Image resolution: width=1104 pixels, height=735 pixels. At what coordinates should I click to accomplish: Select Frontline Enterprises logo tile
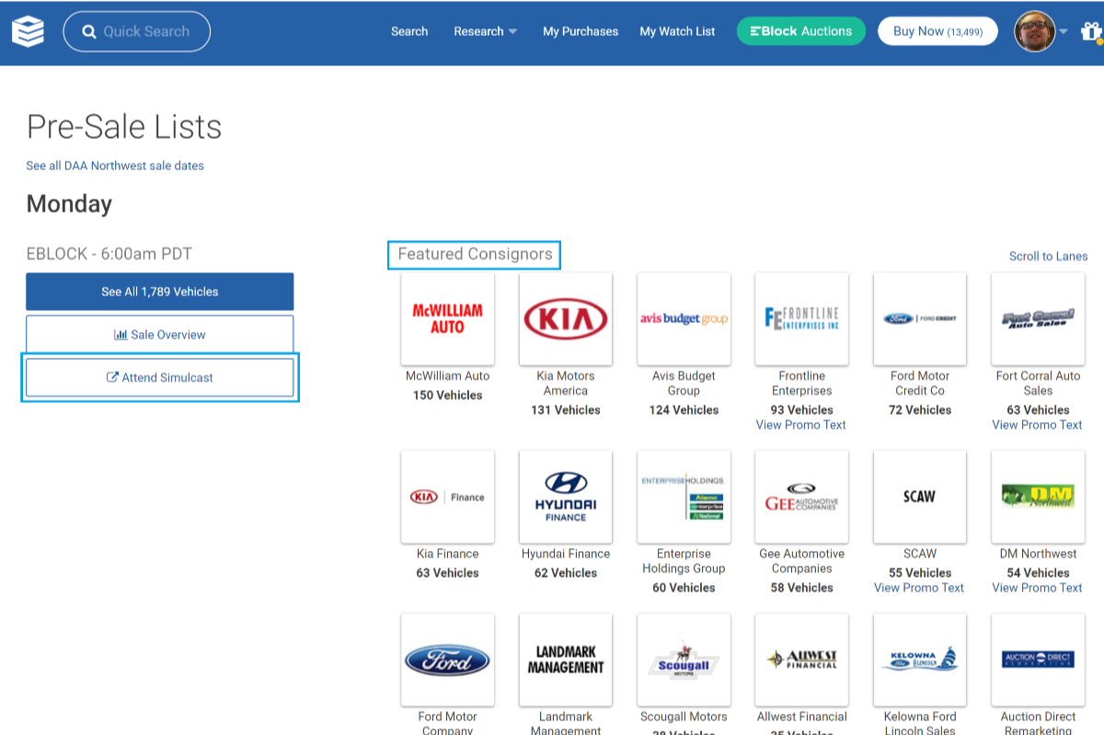click(802, 318)
